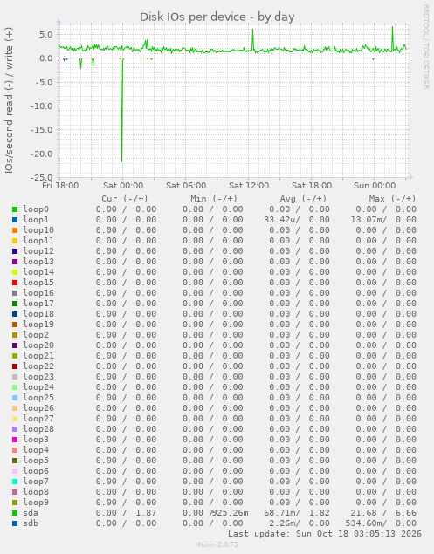Click the 'loop6' legend label
This screenshot has width=434, height=554.
pos(36,471)
